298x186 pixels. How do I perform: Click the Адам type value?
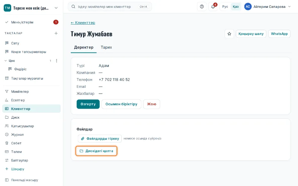click(104, 66)
